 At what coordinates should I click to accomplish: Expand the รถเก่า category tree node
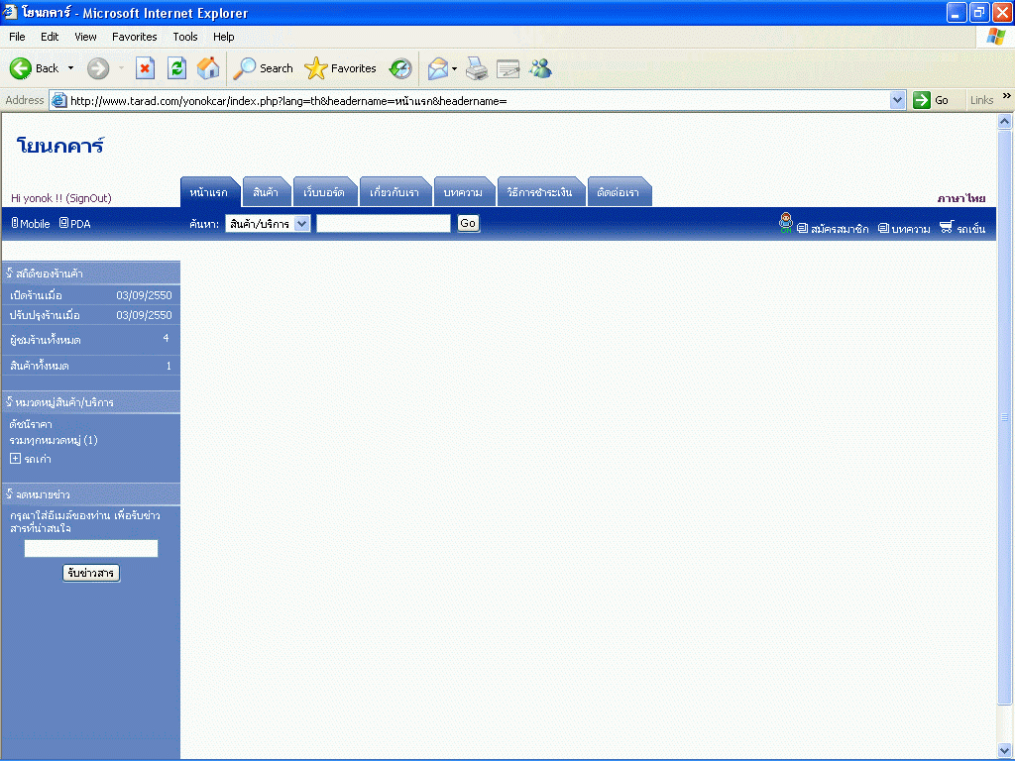(15, 459)
